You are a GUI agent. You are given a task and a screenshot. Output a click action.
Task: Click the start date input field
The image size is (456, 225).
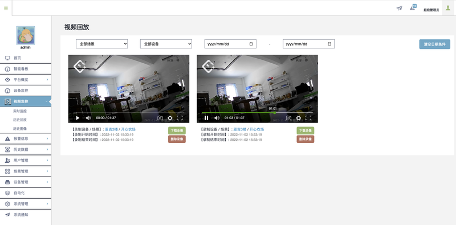[x=230, y=44]
